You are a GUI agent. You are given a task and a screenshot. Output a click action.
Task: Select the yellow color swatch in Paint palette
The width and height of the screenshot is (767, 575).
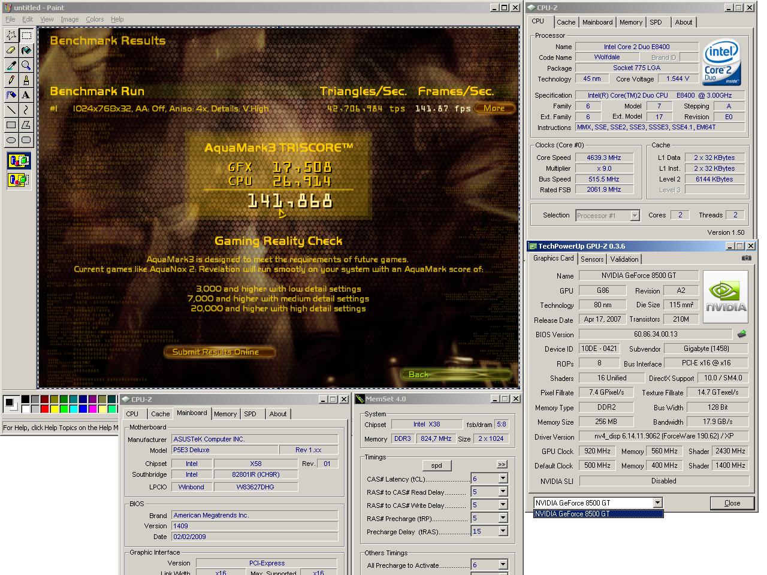(x=54, y=409)
